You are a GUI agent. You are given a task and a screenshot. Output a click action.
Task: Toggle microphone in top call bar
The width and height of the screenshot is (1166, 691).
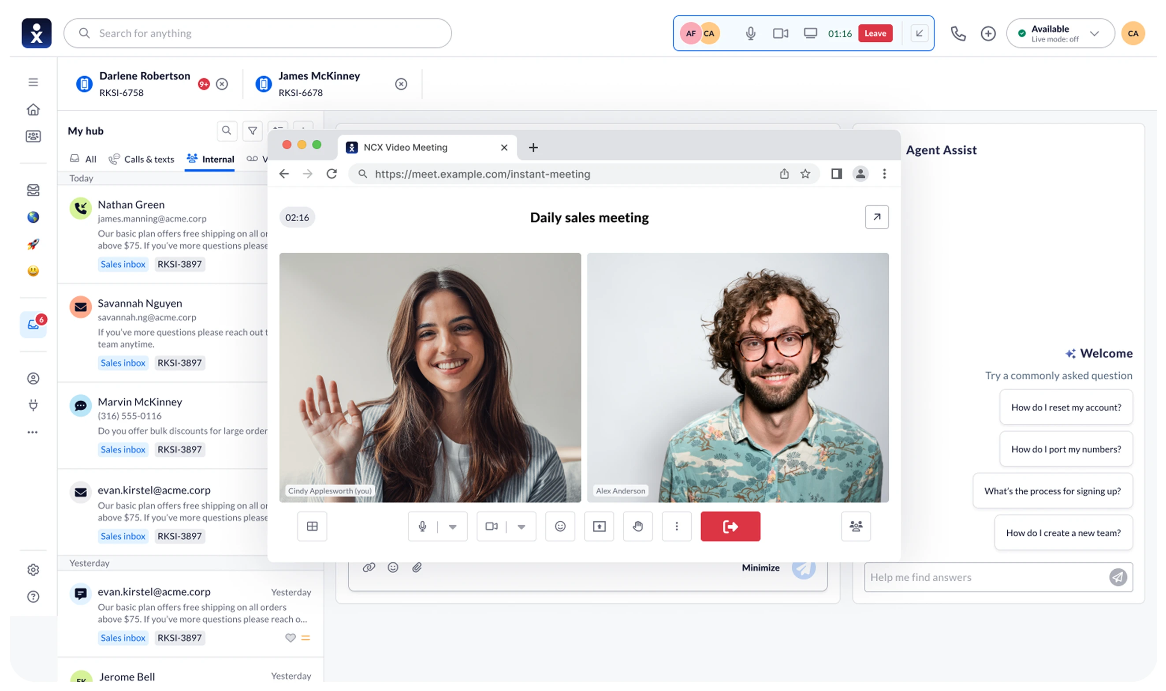(750, 34)
